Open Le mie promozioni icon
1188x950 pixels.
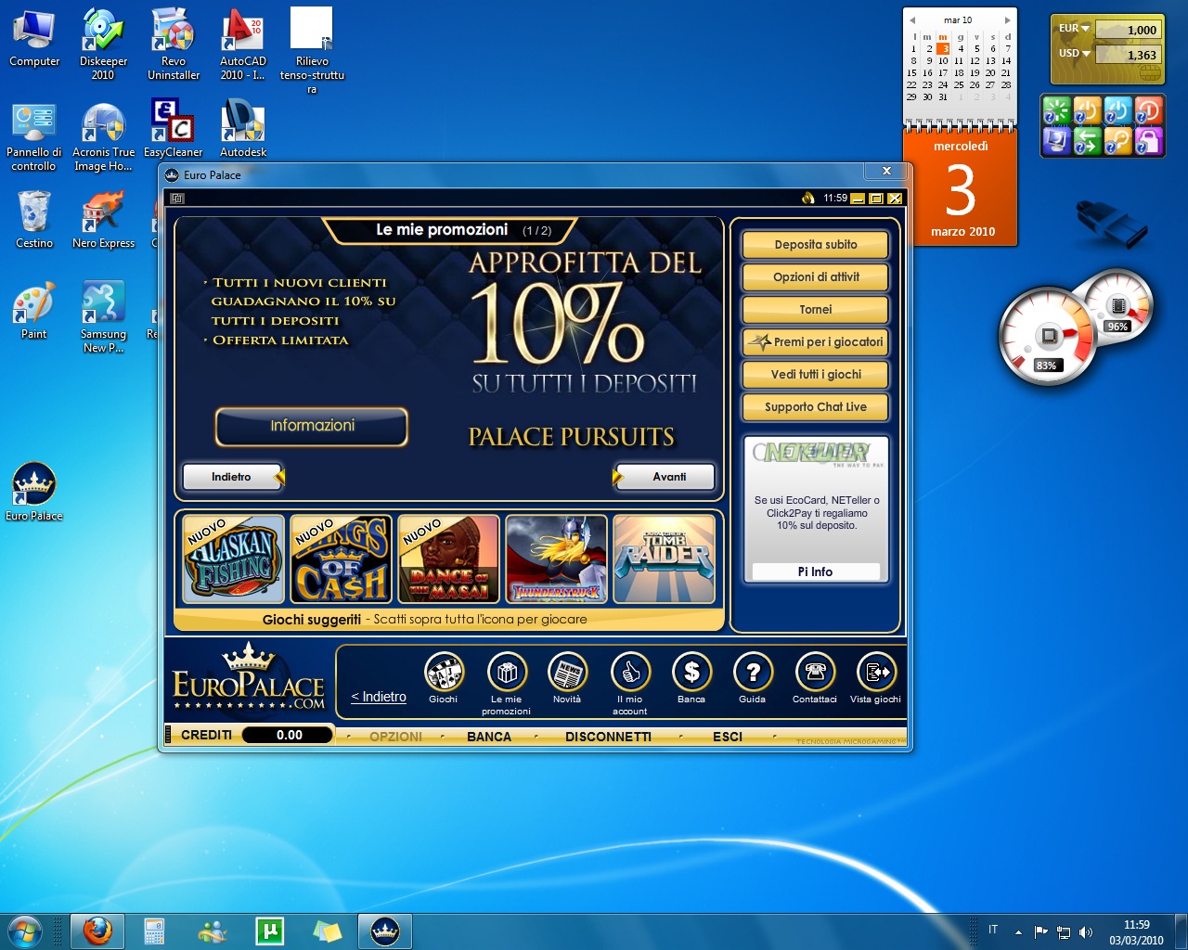(507, 672)
